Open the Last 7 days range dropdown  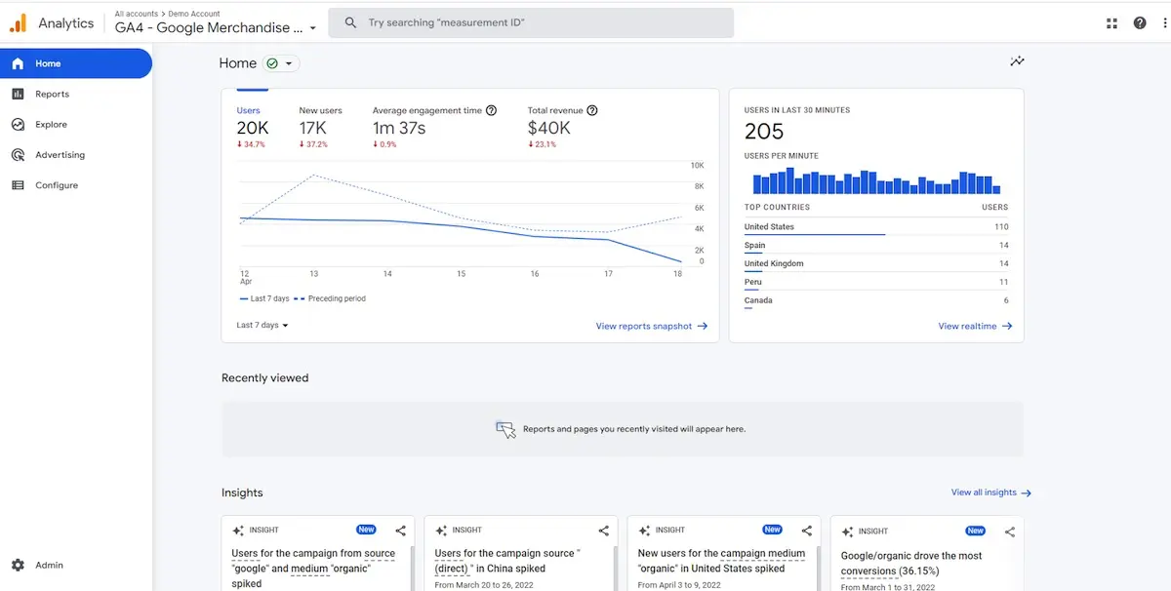(262, 325)
